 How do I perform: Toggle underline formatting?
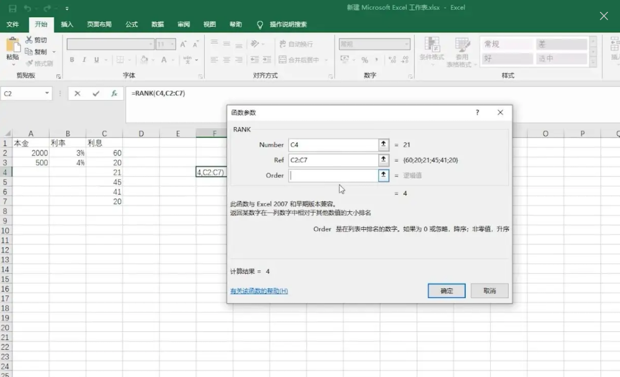point(97,60)
